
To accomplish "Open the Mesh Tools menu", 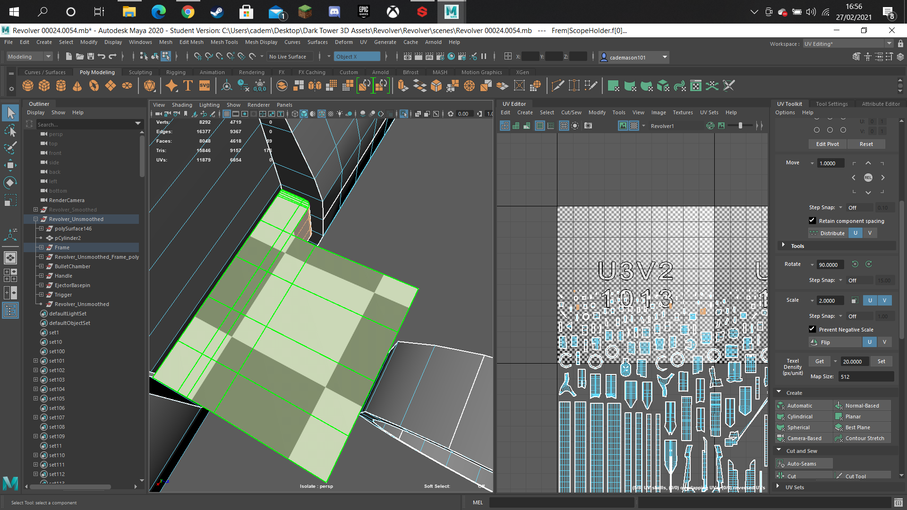I will [x=224, y=42].
